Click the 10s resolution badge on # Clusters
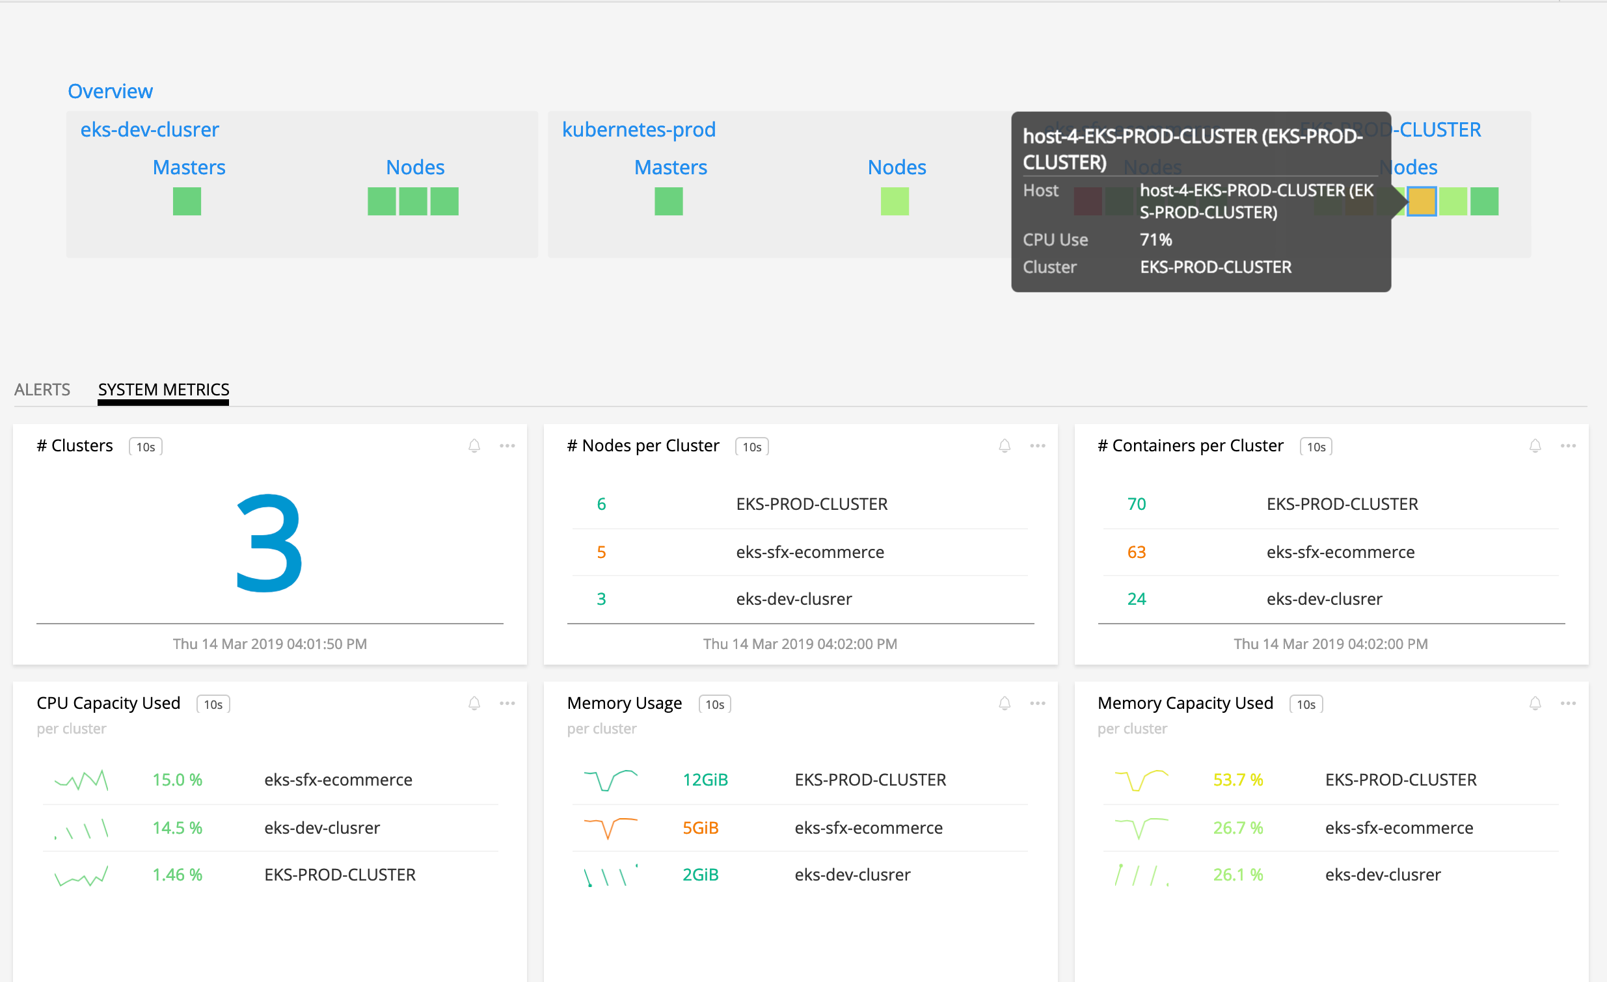 click(145, 447)
